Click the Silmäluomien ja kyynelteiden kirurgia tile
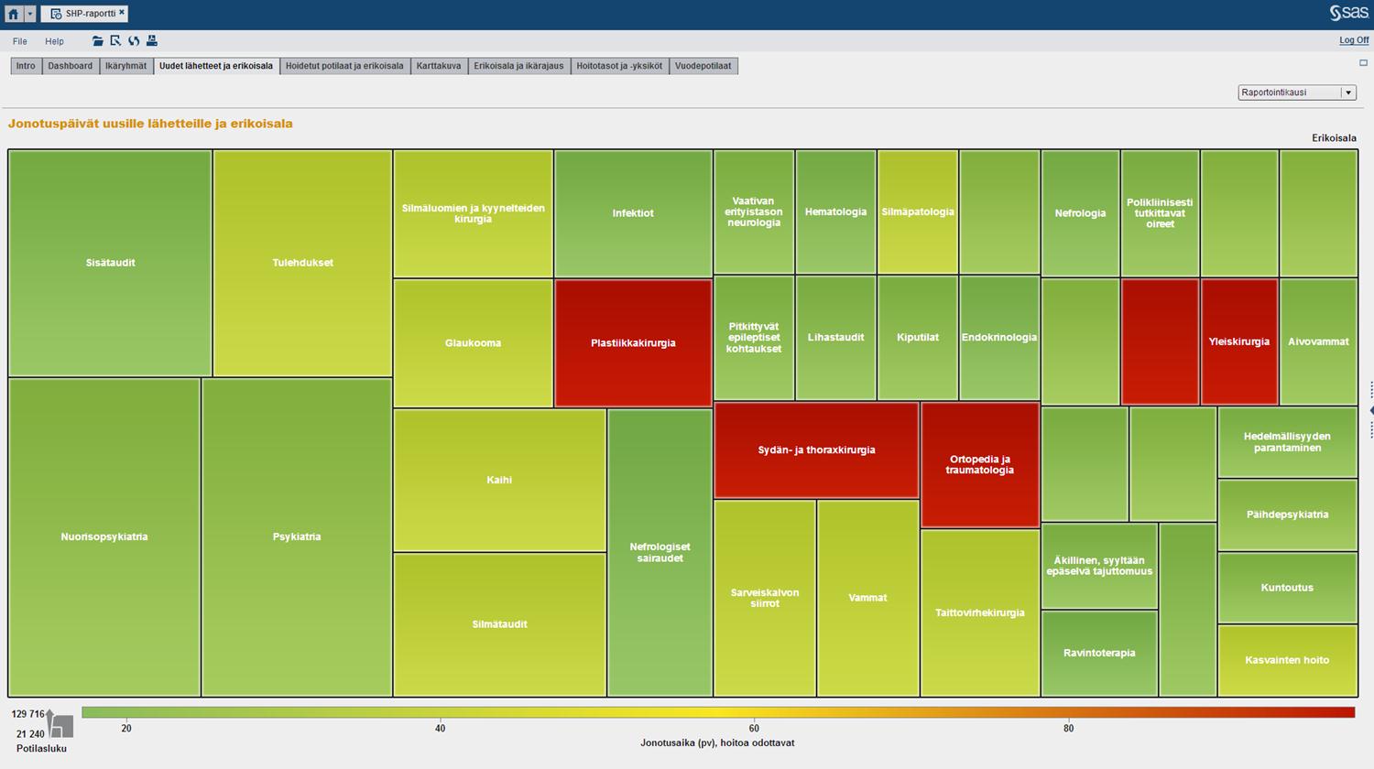1374x769 pixels. (473, 213)
